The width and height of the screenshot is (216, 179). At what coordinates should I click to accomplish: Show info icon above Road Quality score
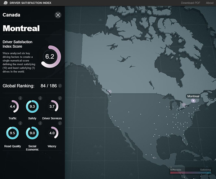20,123
